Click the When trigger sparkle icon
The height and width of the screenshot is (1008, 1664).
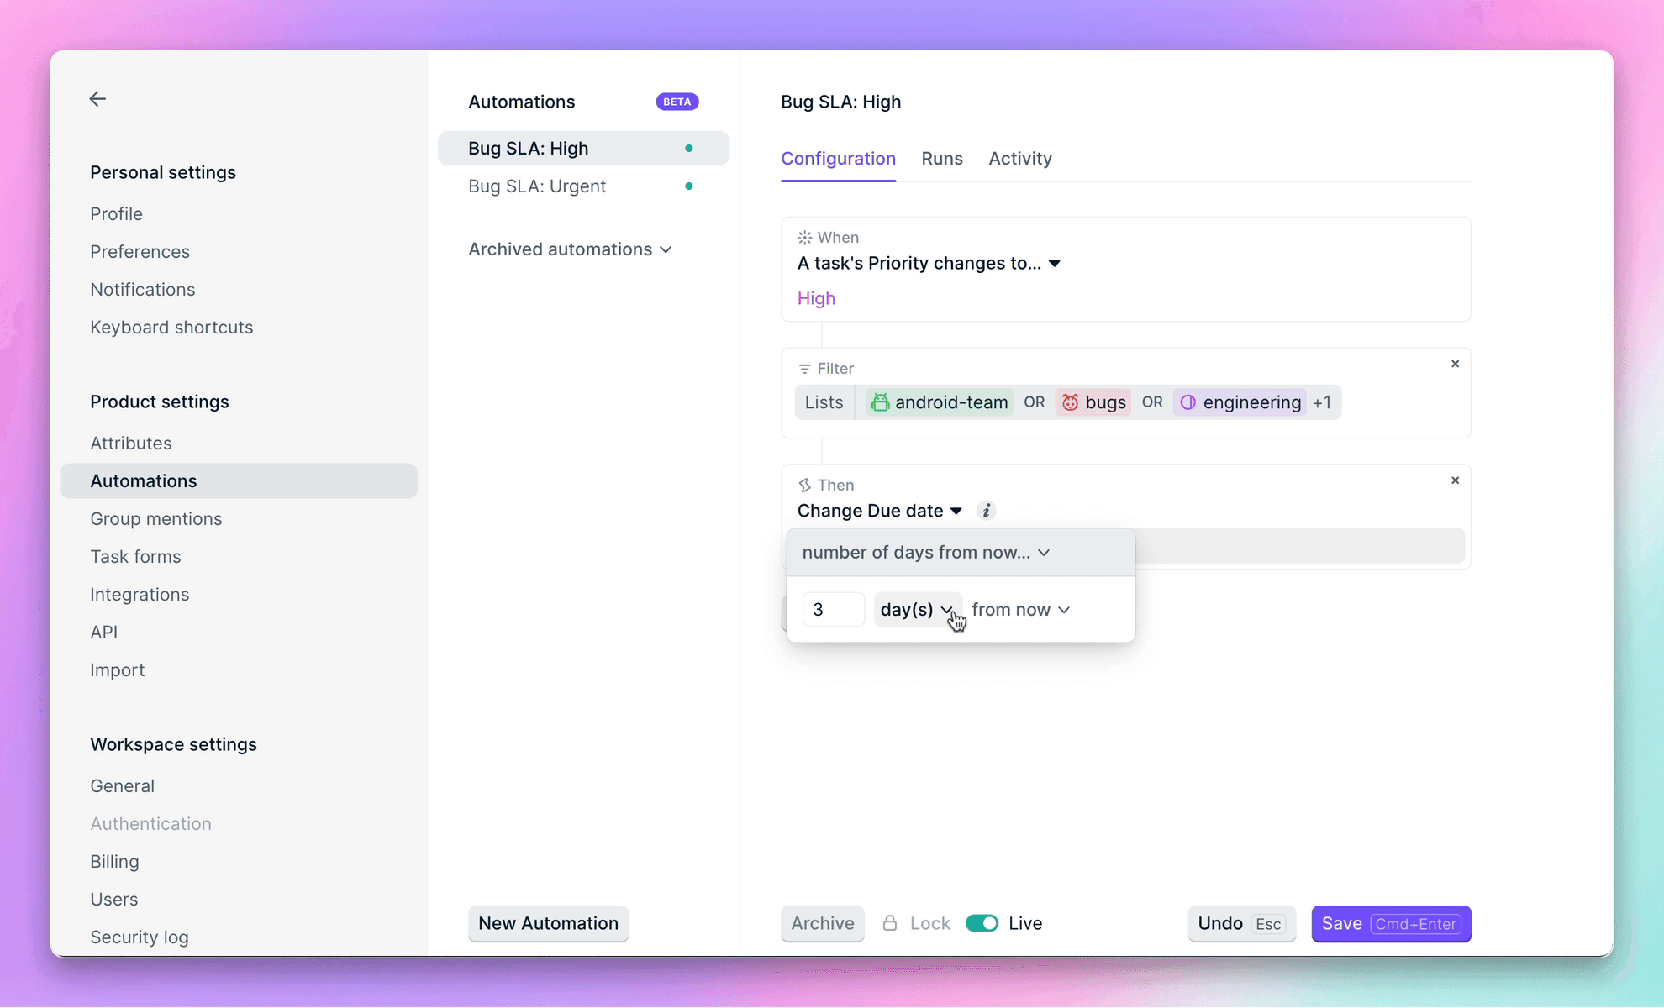[x=804, y=238]
